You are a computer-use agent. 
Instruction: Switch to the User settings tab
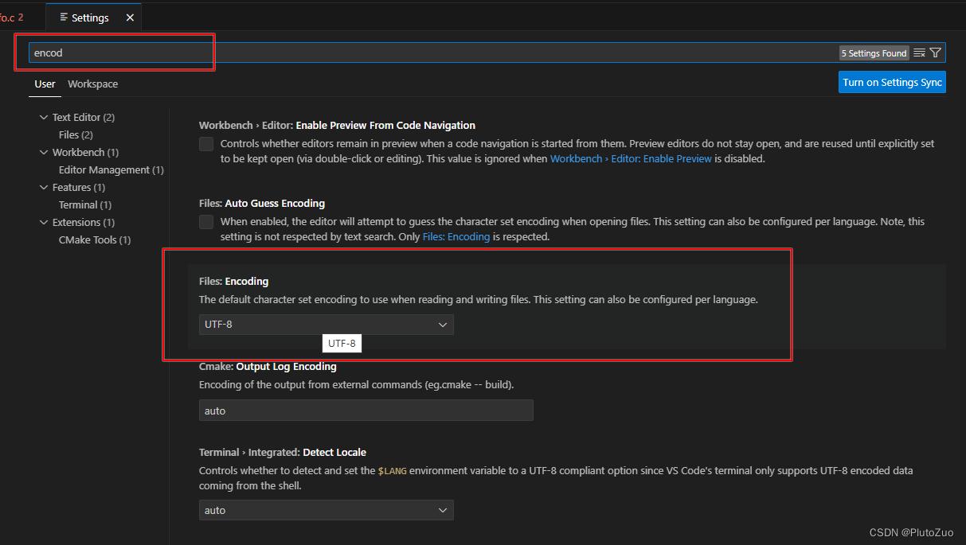point(45,84)
